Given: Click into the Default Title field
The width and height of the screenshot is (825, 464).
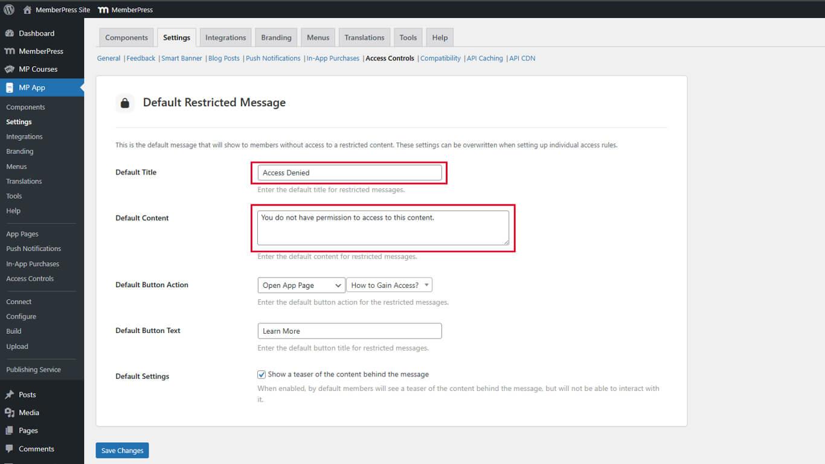Looking at the screenshot, I should [x=349, y=173].
